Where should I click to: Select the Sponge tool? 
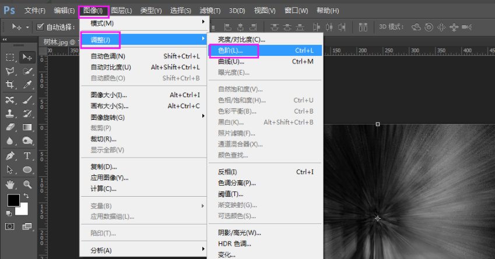click(27, 140)
